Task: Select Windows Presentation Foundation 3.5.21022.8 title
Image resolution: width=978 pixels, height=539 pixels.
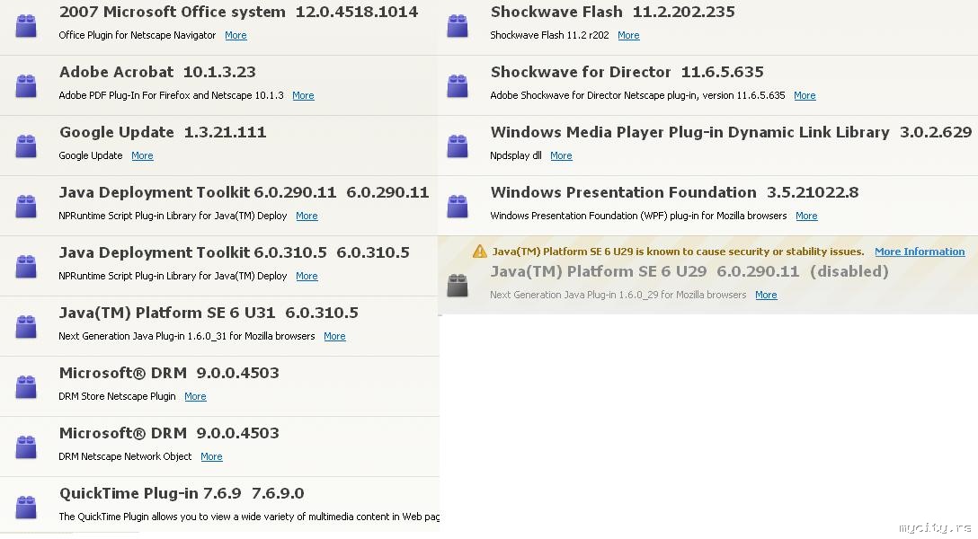Action: [x=674, y=192]
